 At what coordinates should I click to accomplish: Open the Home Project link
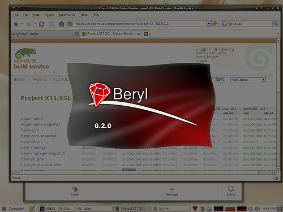[x=207, y=57]
